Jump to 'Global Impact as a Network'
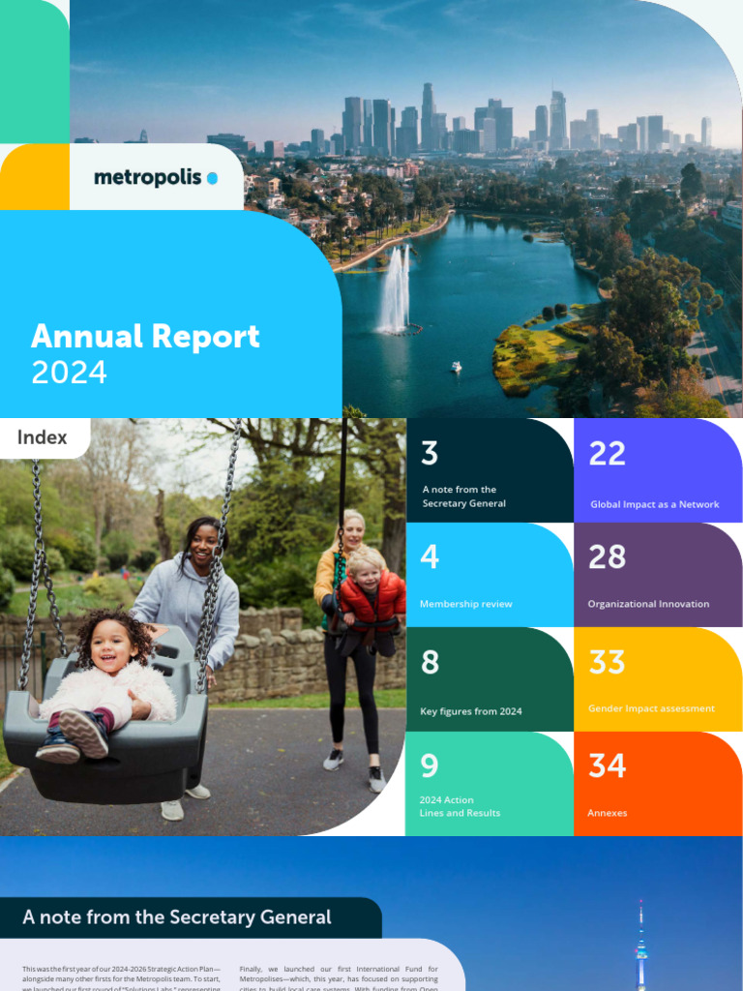Image resolution: width=743 pixels, height=991 pixels. pos(658,470)
